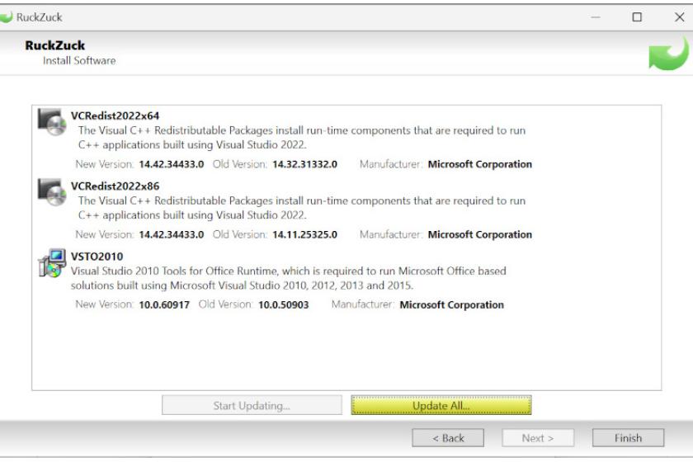This screenshot has height=462, width=693.
Task: Click the VSTO2010 description text
Action: [x=289, y=278]
